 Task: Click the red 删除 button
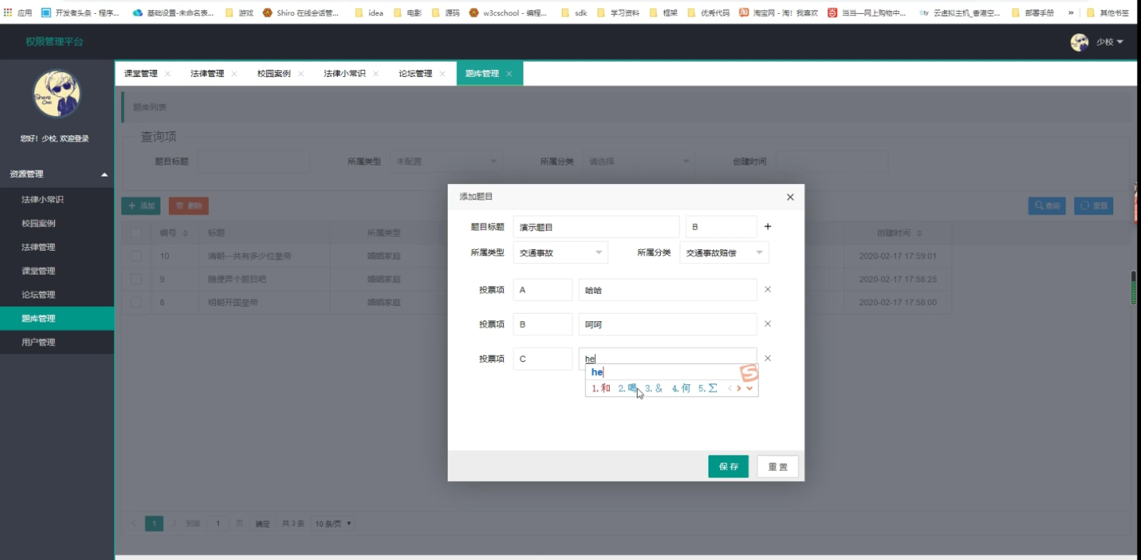click(x=188, y=206)
